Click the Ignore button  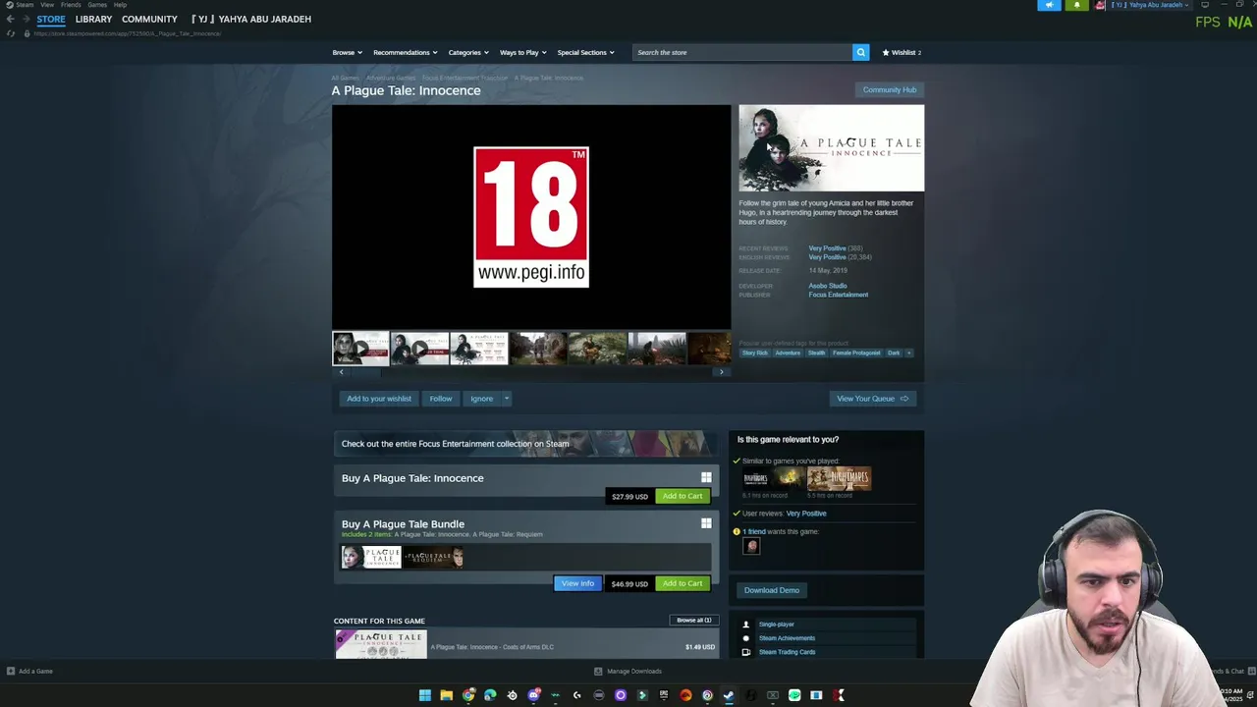481,399
